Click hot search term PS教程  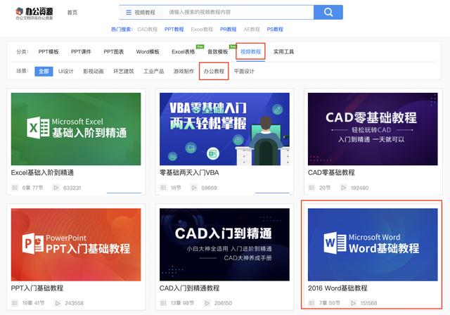coord(275,30)
